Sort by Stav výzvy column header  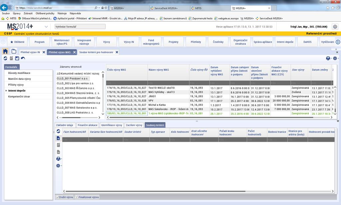[x=301, y=70]
